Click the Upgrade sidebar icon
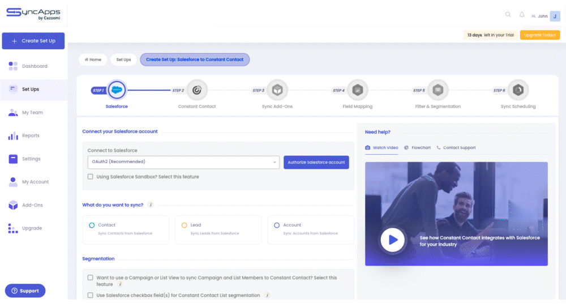Image resolution: width=566 pixels, height=307 pixels. point(13,228)
